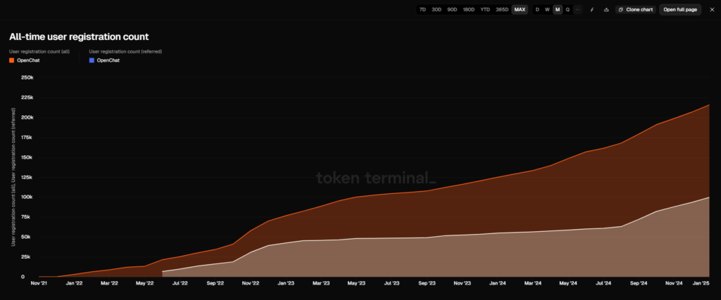Toggle the orange OpenChat legend series

(x=25, y=60)
